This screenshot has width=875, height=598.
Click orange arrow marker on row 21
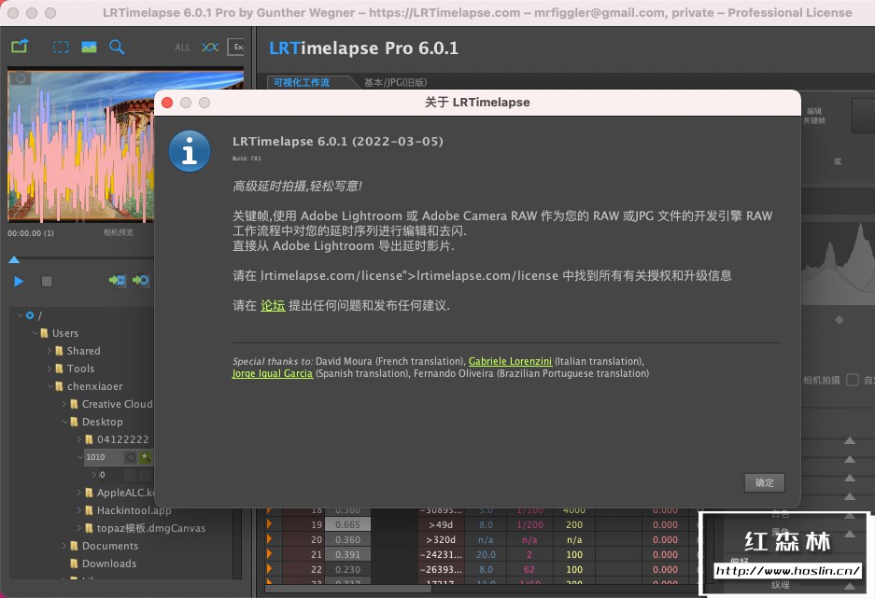click(269, 554)
